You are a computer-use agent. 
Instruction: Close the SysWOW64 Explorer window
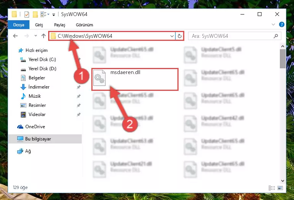(x=277, y=14)
